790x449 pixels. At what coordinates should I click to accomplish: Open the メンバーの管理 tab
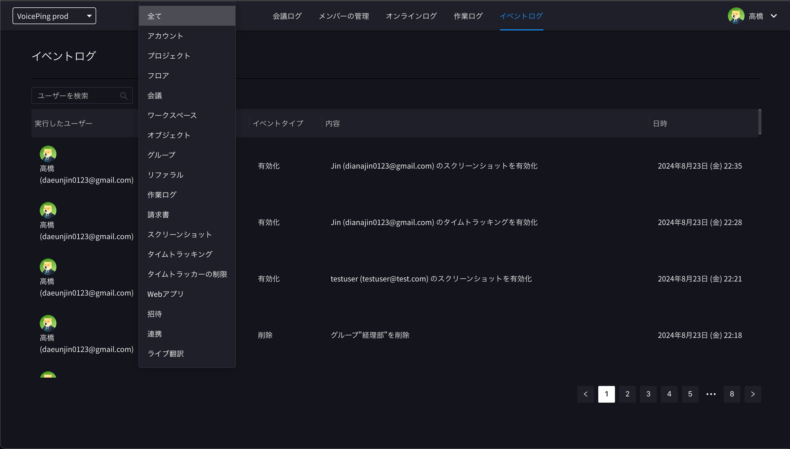343,16
